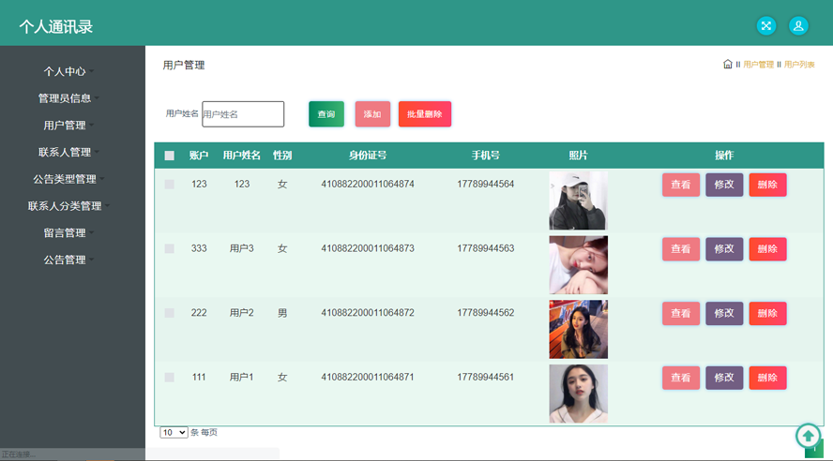Follow the 用户管理 breadcrumb link
Viewport: 833px width, 461px height.
758,65
